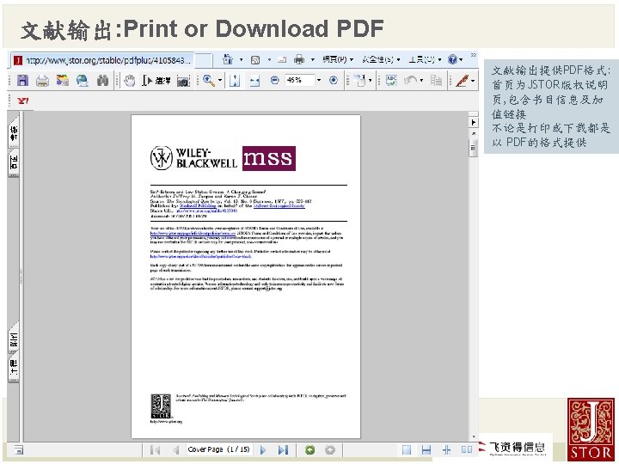Click the zoom in round button after 45%

click(x=334, y=80)
